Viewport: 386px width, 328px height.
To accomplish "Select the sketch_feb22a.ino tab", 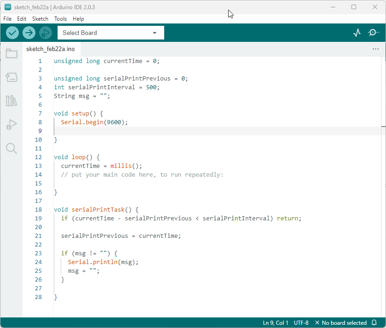I will coord(50,49).
